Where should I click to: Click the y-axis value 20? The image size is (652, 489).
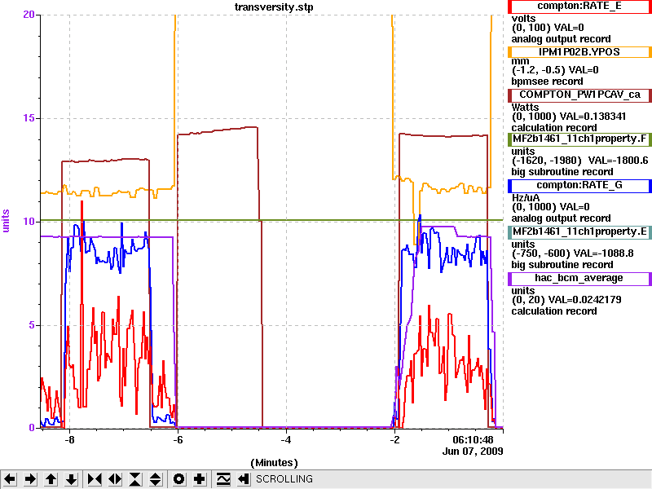(x=29, y=15)
